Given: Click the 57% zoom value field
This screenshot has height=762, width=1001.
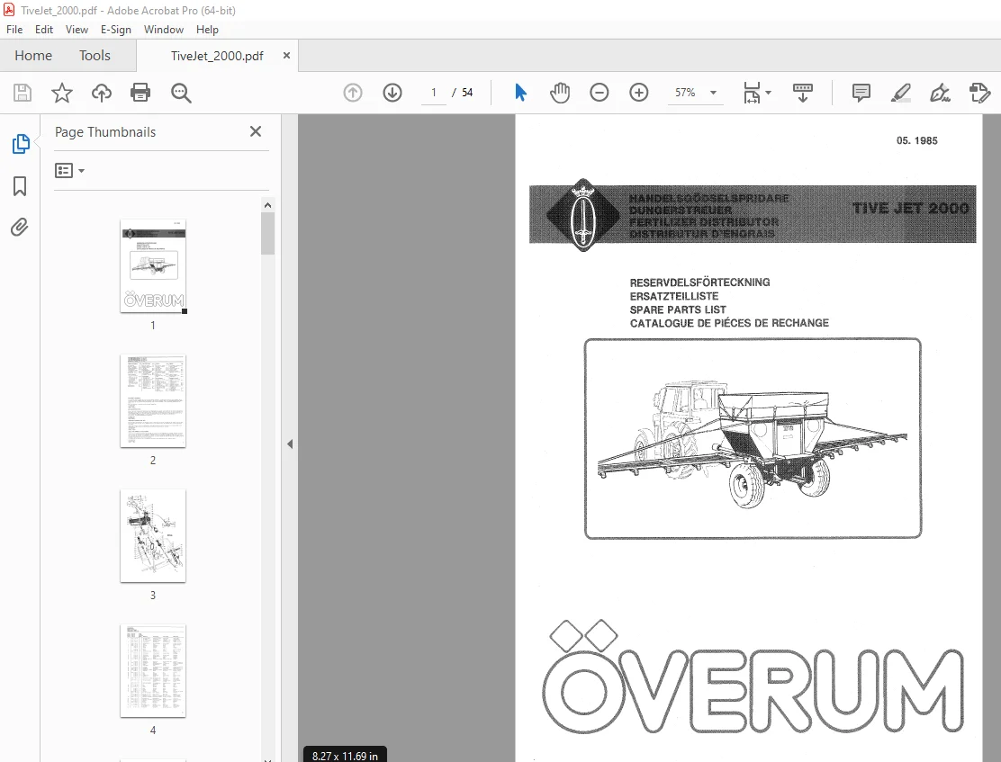Looking at the screenshot, I should click(685, 93).
